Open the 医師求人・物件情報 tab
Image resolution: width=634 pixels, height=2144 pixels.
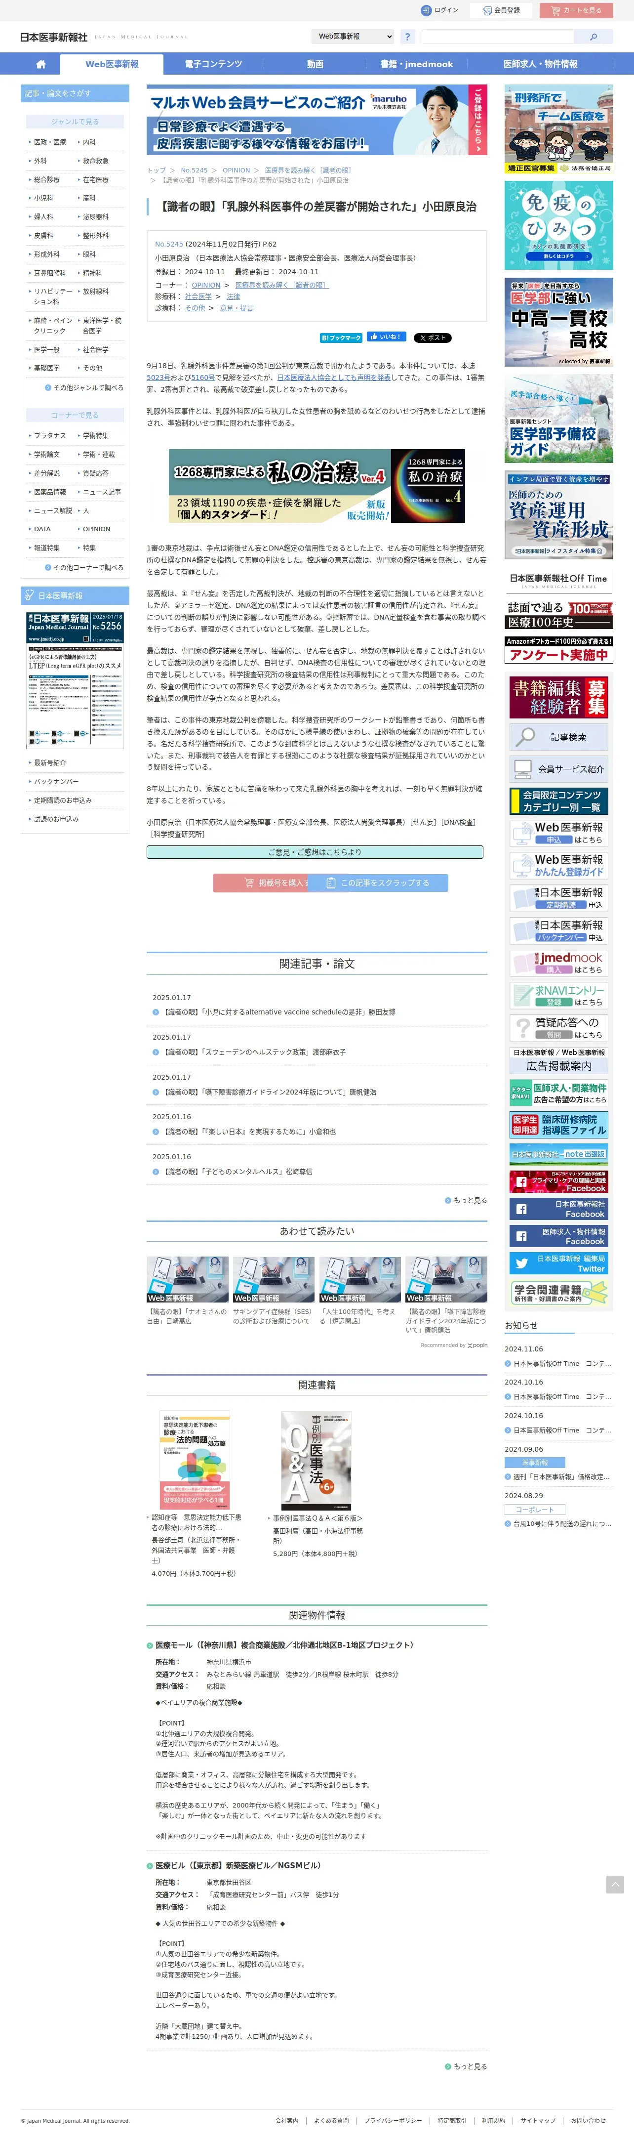[540, 64]
